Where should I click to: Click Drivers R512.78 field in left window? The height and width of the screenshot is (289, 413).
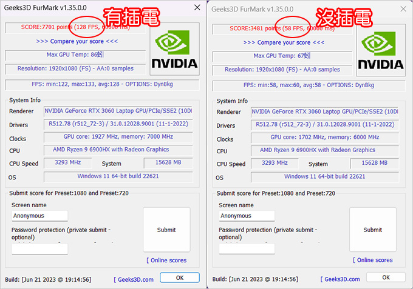pos(118,124)
